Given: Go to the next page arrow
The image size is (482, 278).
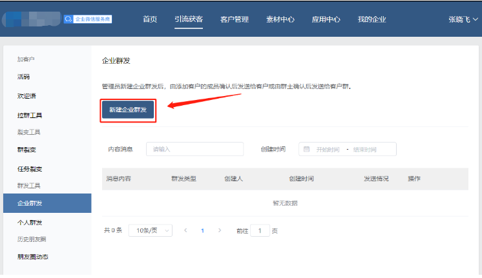Looking at the screenshot, I should tap(220, 230).
